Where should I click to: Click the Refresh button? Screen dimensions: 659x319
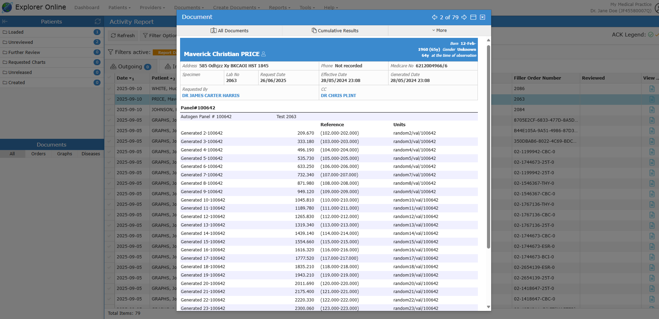123,35
